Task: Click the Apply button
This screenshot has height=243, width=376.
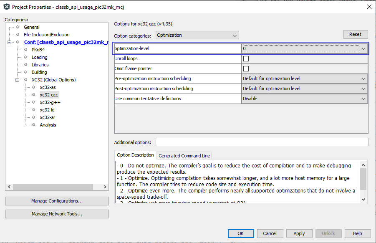Action: click(299, 233)
